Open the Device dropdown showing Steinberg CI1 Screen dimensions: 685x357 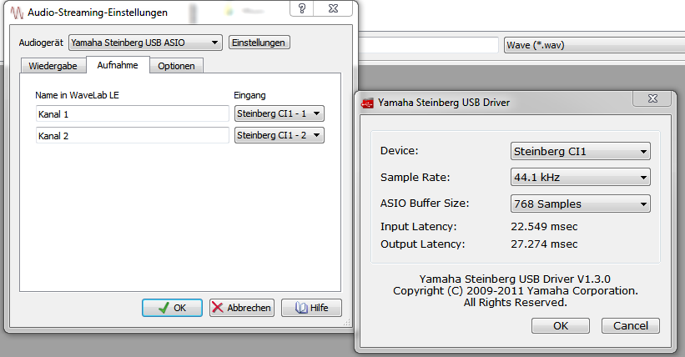point(580,151)
